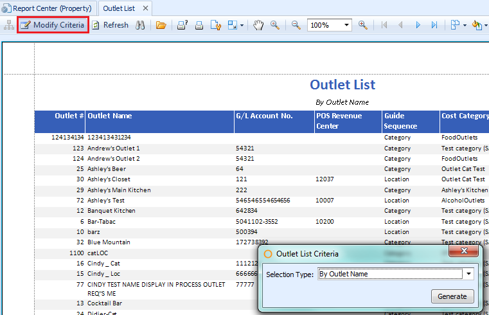Expand the Selection Type combo box
Screen dimensions: 489x315
click(x=469, y=274)
